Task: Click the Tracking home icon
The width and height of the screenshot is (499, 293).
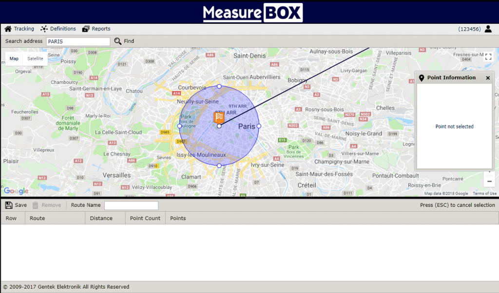Action: pyautogui.click(x=8, y=29)
